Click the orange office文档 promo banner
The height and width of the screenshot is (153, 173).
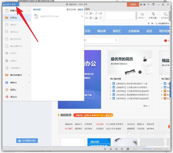point(93,115)
